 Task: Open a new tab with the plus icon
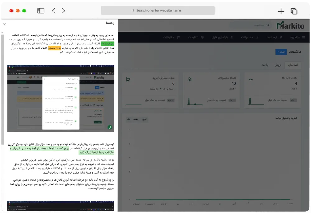281,11
